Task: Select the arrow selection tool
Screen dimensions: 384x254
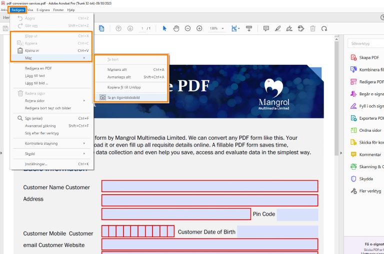Action: pos(164,28)
